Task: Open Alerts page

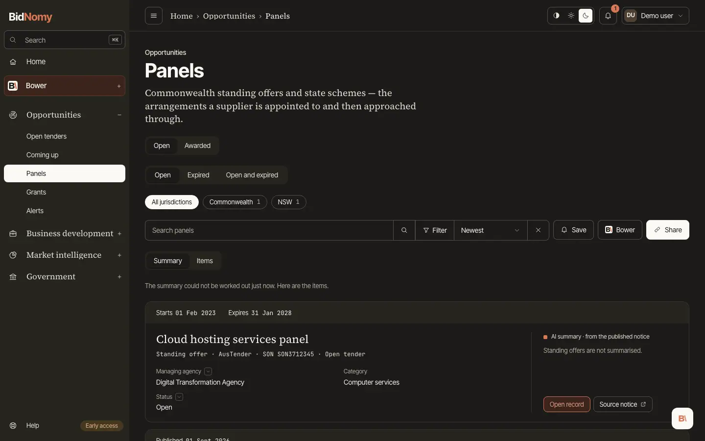Action: pyautogui.click(x=65, y=211)
